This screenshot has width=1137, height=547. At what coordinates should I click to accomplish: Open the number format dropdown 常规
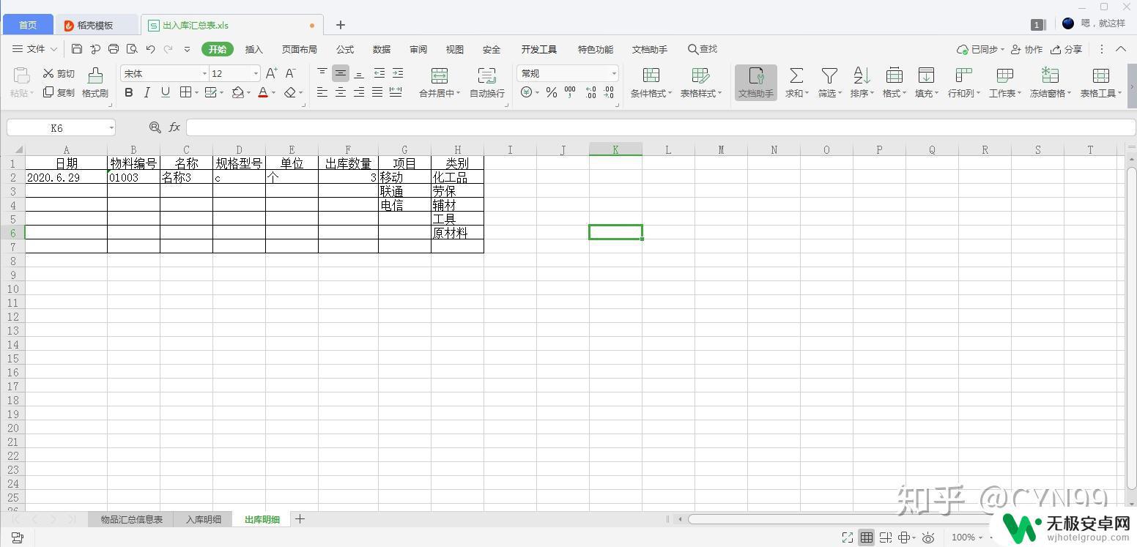point(614,73)
